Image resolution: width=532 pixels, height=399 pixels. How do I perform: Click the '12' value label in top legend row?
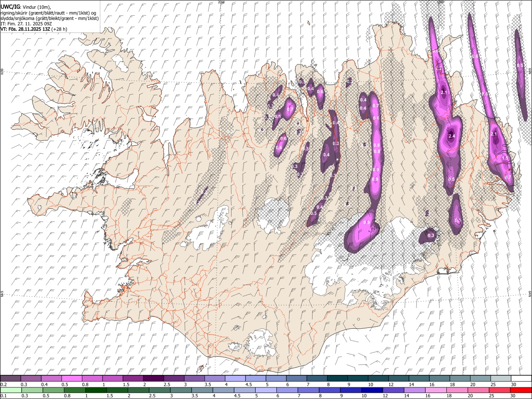[x=391, y=384]
